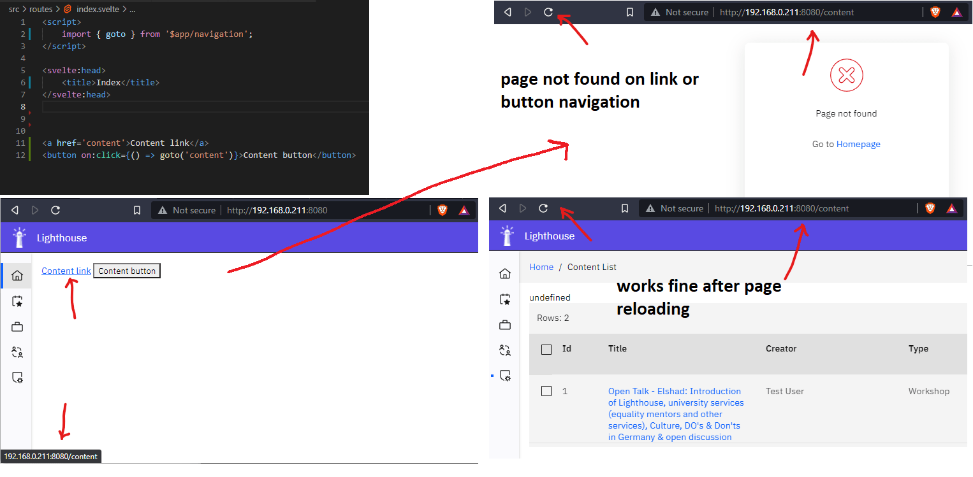Click the Index title tag code line
This screenshot has height=477, width=973.
[x=110, y=82]
